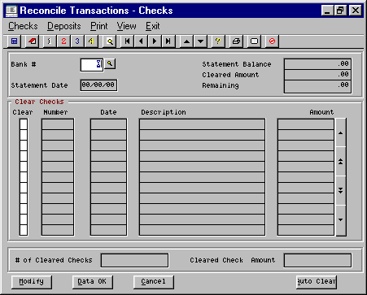
Task: Check the last Clear column box
Action: pos(24,230)
